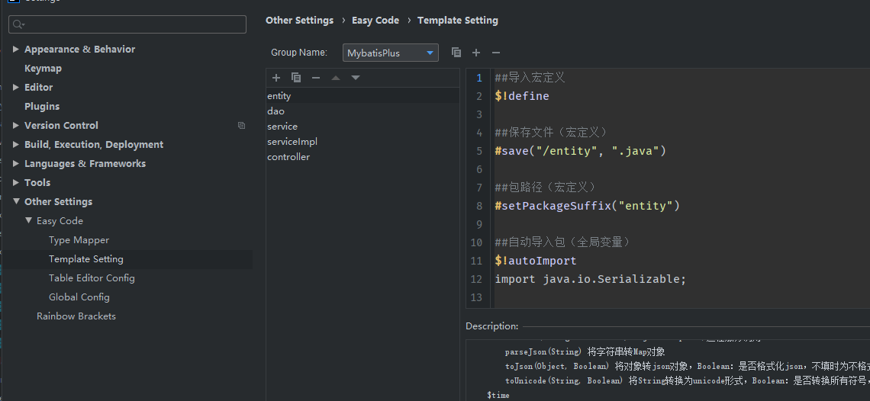Add a new template group
Image resolution: width=870 pixels, height=401 pixels.
(x=476, y=52)
